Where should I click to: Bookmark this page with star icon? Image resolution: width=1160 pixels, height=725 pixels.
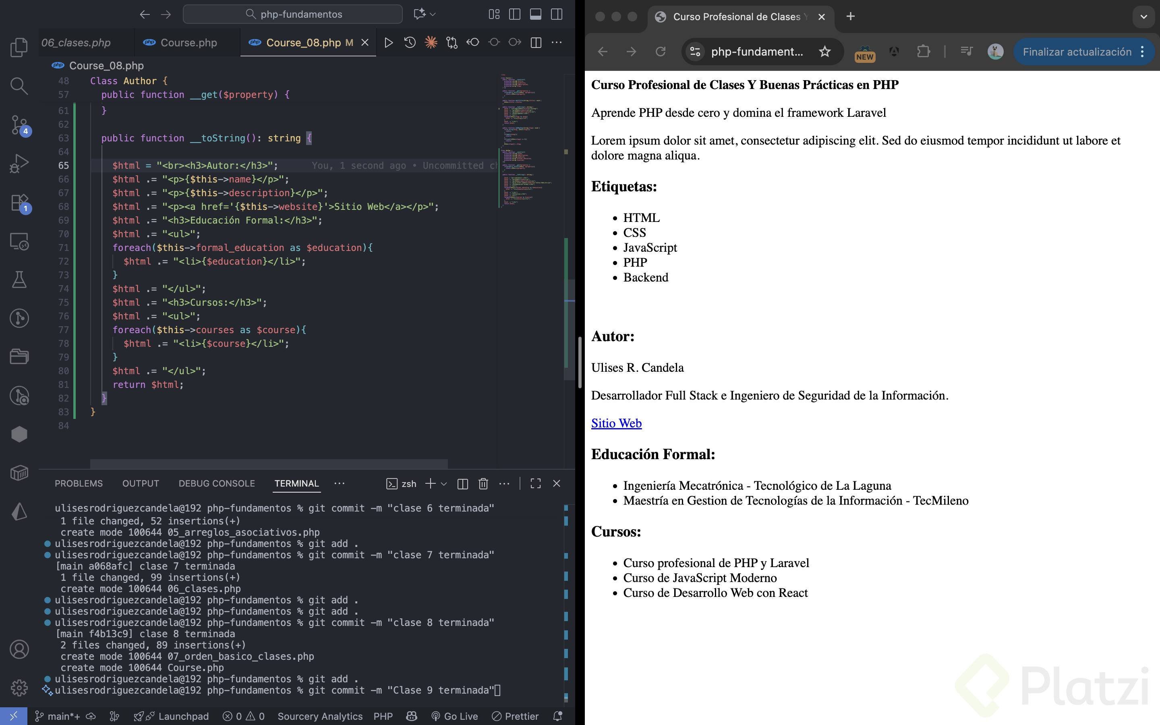point(824,52)
